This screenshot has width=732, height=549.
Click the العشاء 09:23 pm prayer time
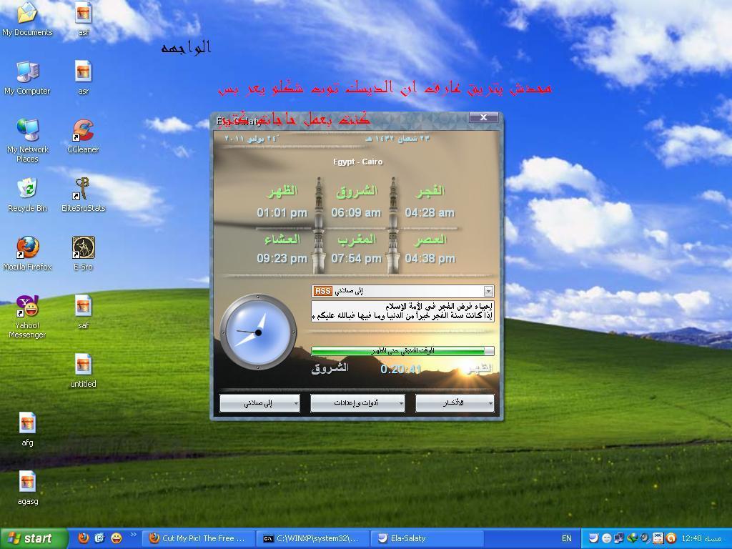(282, 248)
